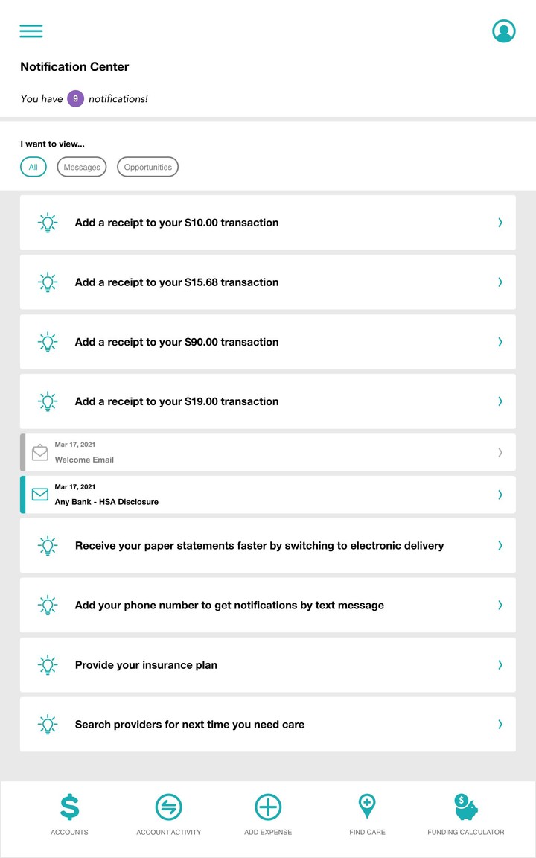
Task: Expand the $10.00 transaction receipt chevron
Action: 500,223
